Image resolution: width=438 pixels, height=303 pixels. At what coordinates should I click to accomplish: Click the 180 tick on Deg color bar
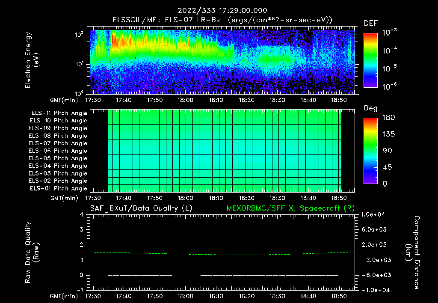(x=388, y=118)
